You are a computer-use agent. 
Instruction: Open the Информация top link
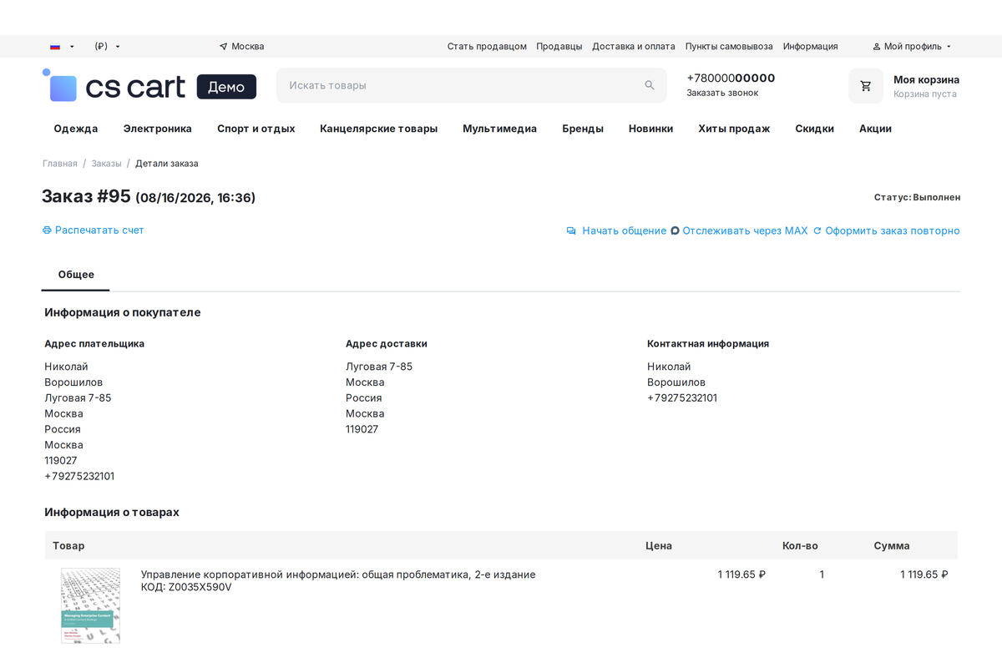811,47
